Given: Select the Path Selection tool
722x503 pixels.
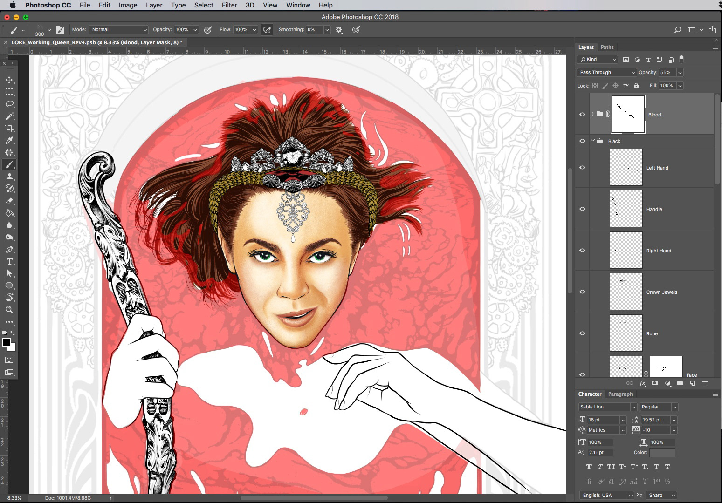Looking at the screenshot, I should coord(9,273).
